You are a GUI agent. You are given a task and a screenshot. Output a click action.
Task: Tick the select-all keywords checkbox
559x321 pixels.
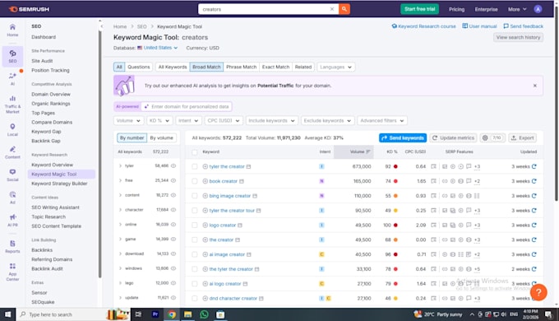coord(194,152)
